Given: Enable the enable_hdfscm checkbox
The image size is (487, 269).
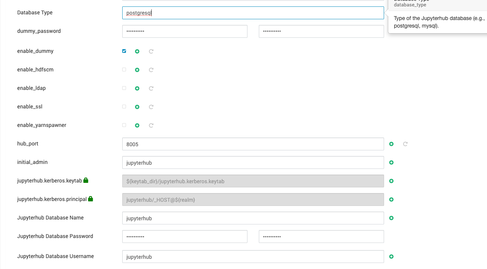Looking at the screenshot, I should pyautogui.click(x=124, y=70).
